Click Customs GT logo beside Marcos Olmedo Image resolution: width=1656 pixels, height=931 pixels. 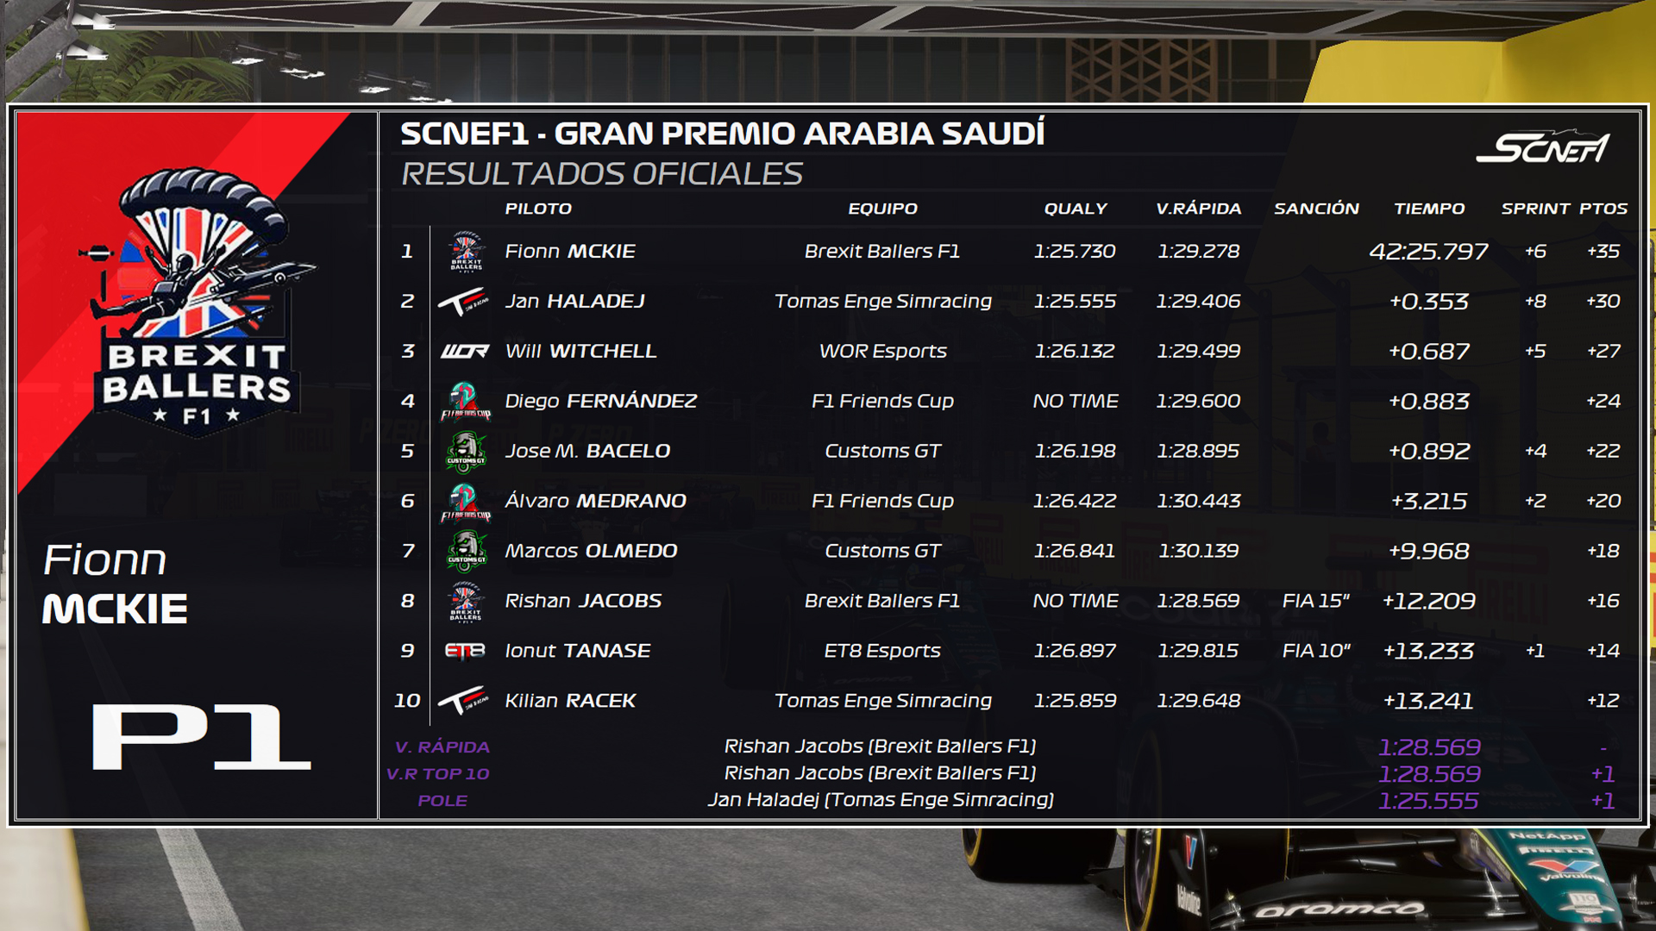[x=466, y=551]
